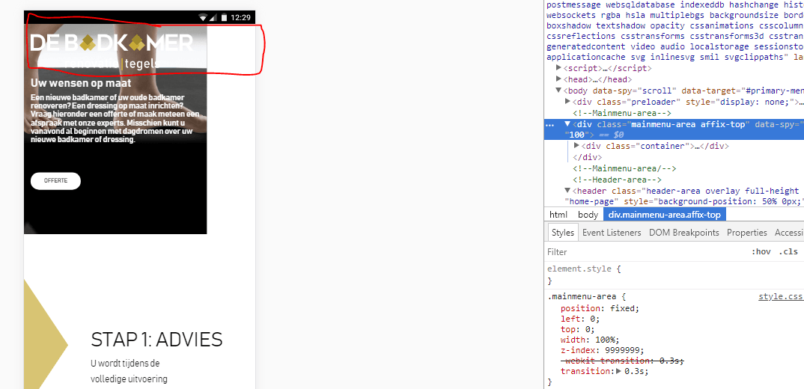Screen dimensions: 804x389
Task: Expand the head element node
Action: (559, 79)
